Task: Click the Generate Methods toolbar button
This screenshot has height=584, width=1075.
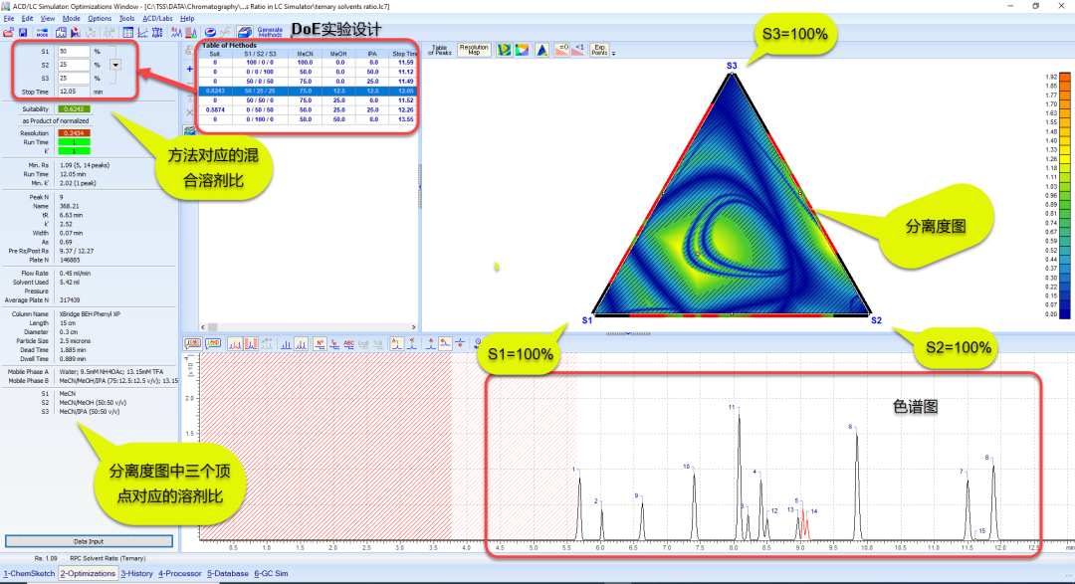Action: tap(269, 32)
